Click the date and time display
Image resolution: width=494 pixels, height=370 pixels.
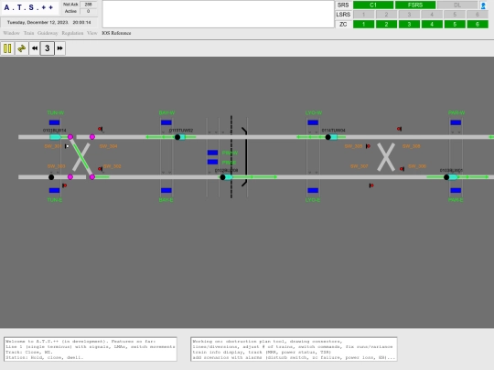coord(48,22)
